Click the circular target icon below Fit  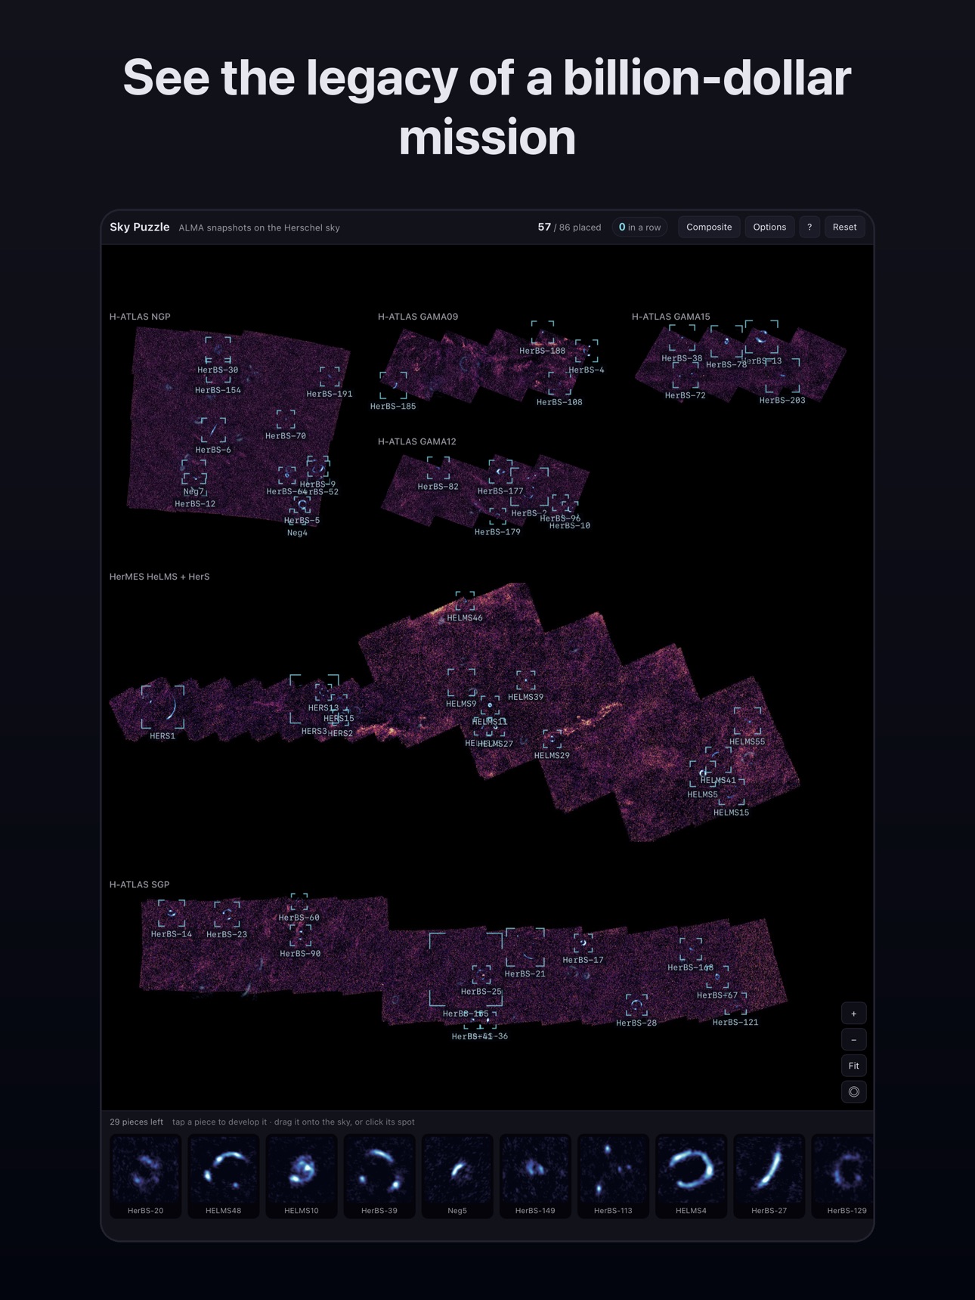coord(853,1091)
